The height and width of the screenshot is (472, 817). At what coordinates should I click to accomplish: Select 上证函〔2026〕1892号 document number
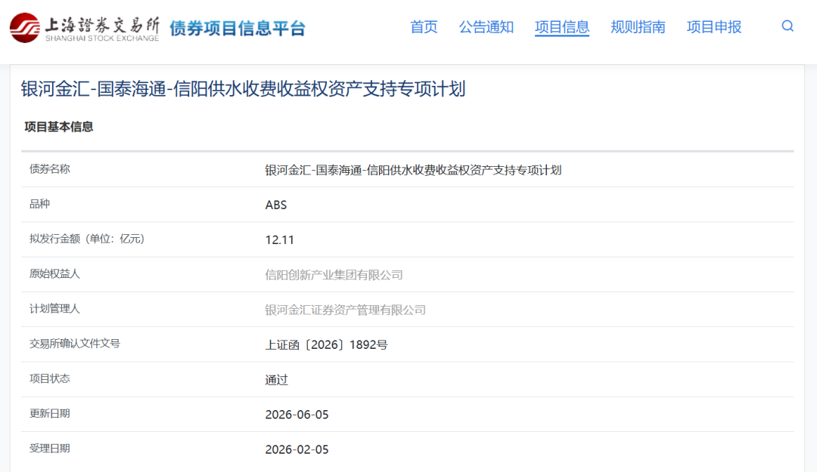click(x=326, y=344)
